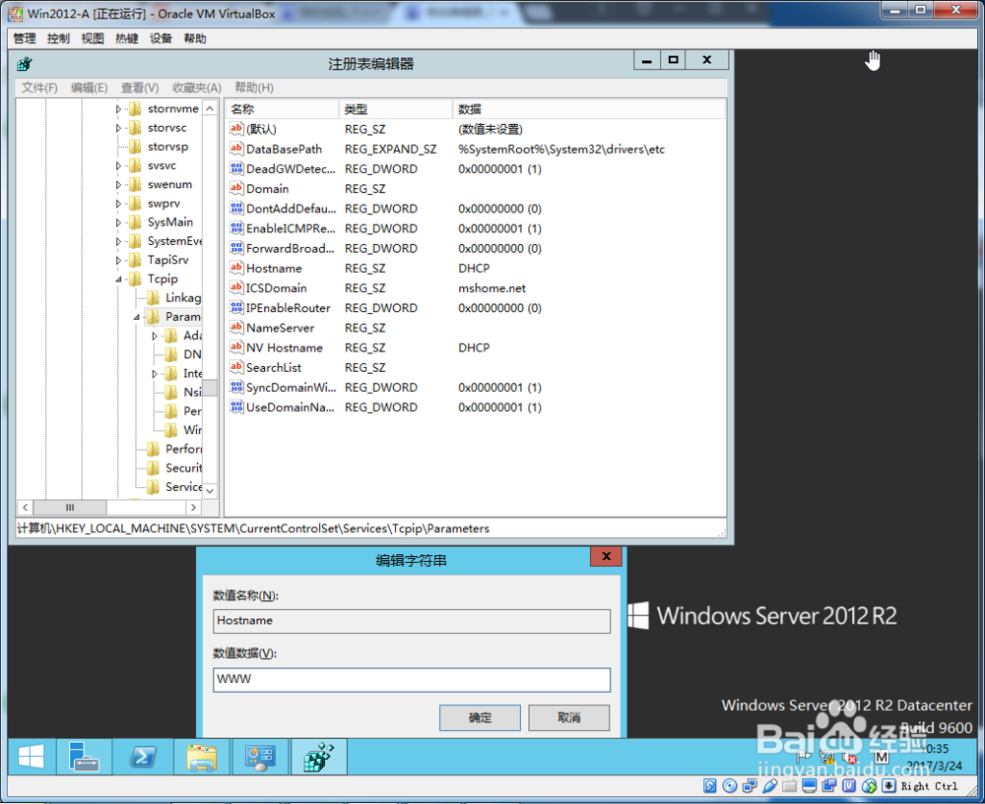Open VirtualBox 设备 menu
Viewport: 985px width, 804px height.
click(161, 38)
